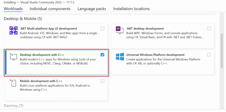This screenshot has width=226, height=112.
Task: Switch to the Workloads tab
Action: [x=13, y=9]
